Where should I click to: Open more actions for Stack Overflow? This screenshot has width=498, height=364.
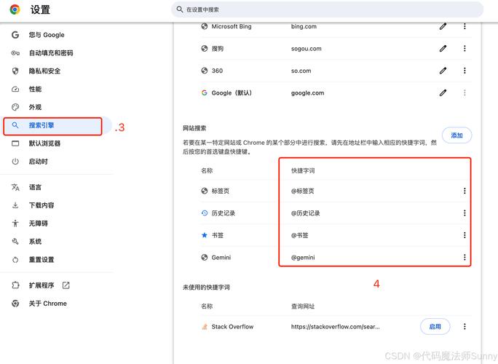[x=465, y=327]
